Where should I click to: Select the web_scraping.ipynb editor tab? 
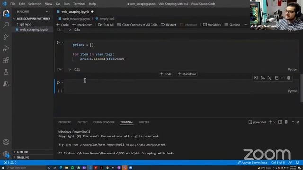(x=75, y=12)
